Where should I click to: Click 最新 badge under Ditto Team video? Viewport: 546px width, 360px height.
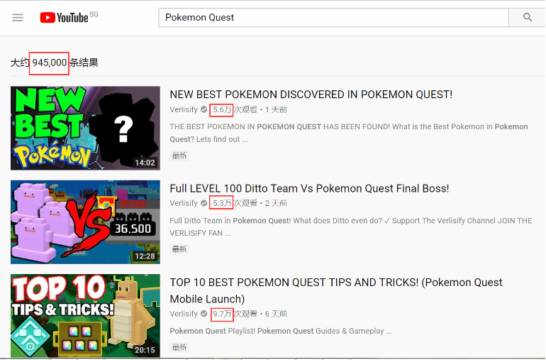pos(179,249)
